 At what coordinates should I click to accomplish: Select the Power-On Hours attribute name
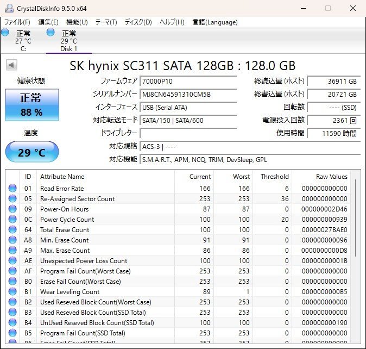tap(65, 209)
